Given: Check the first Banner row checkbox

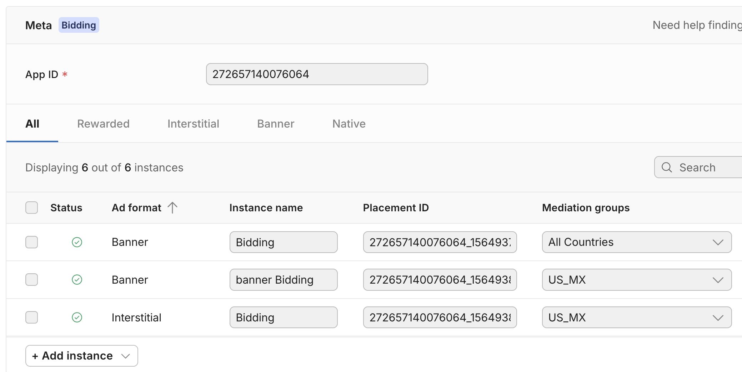Looking at the screenshot, I should tap(31, 242).
